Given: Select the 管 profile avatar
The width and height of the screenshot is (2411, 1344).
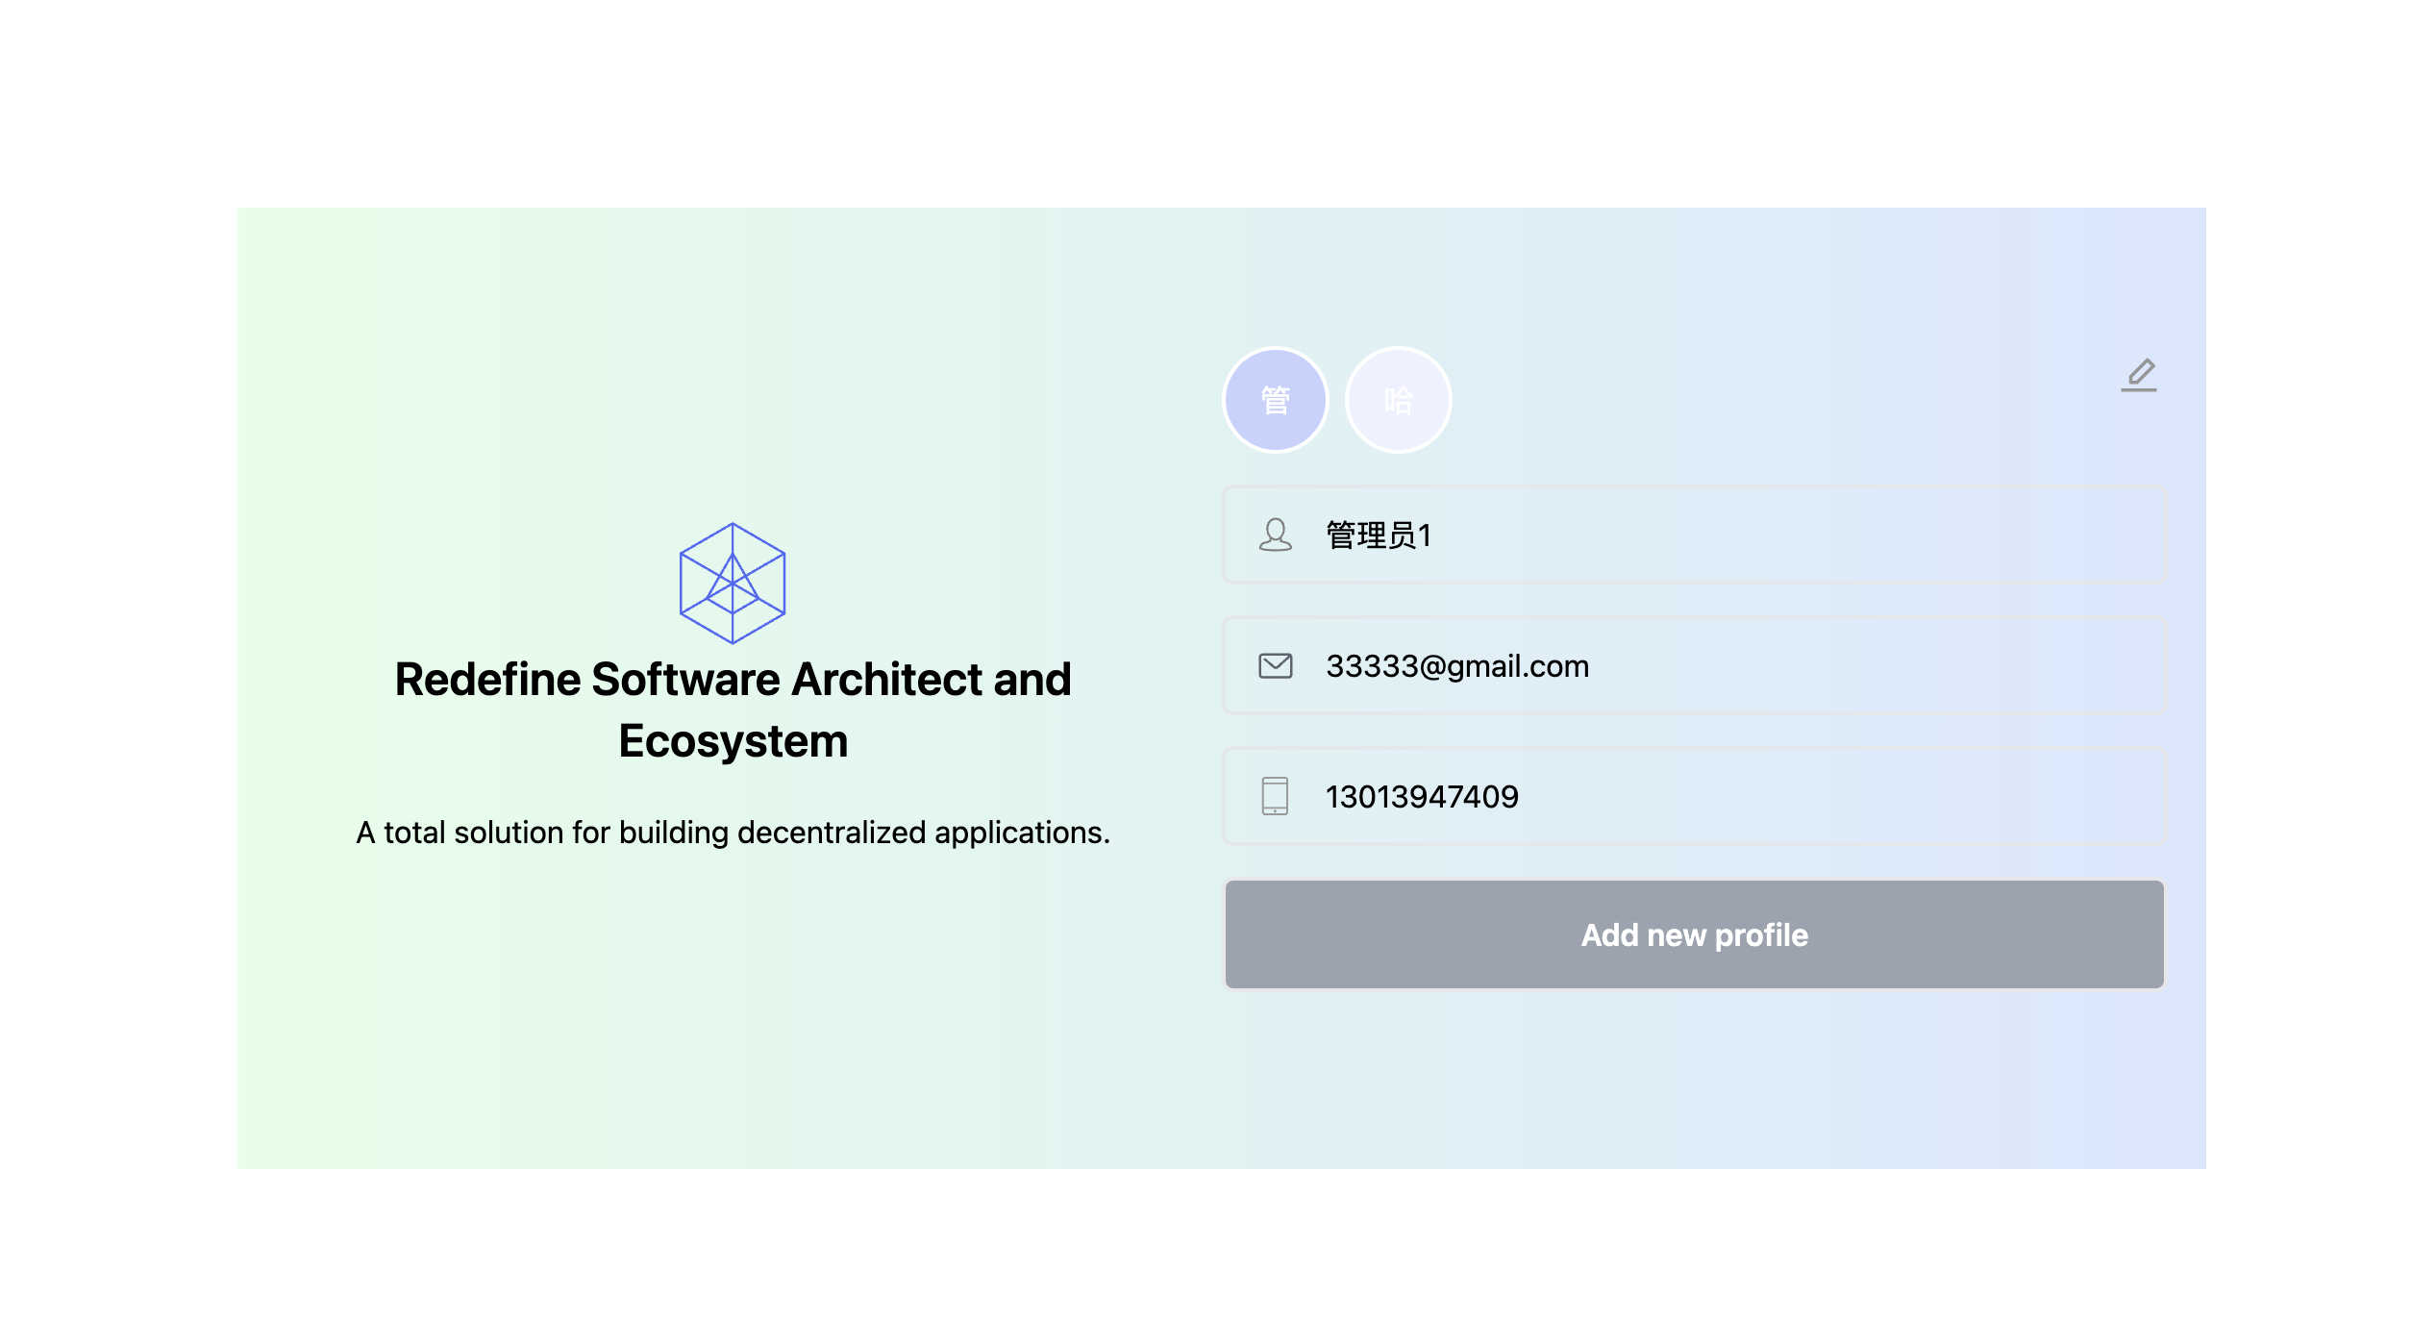Looking at the screenshot, I should pyautogui.click(x=1275, y=400).
